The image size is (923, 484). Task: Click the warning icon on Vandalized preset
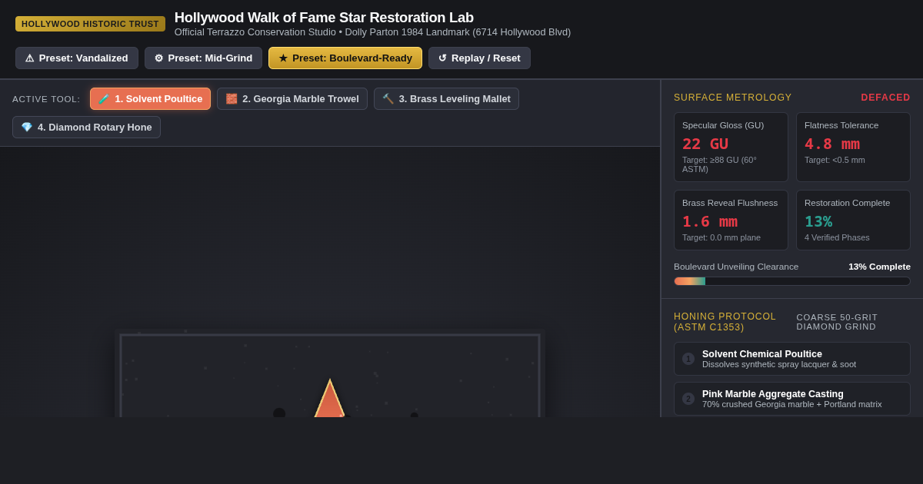tap(30, 58)
